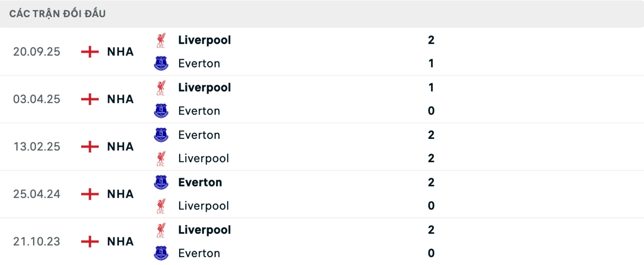Click the England flag beside 03.04.25

pos(90,99)
